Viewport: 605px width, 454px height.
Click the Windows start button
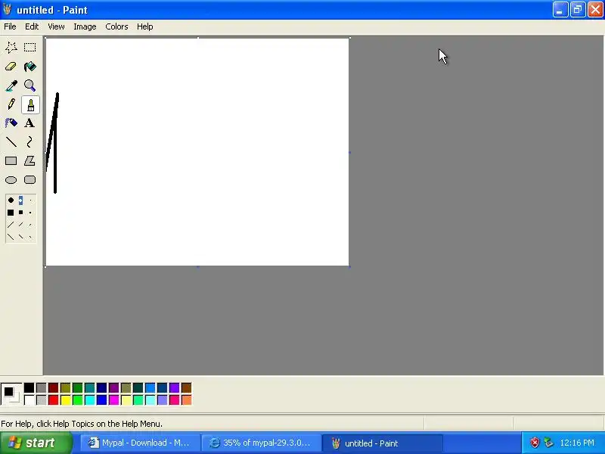coord(36,443)
